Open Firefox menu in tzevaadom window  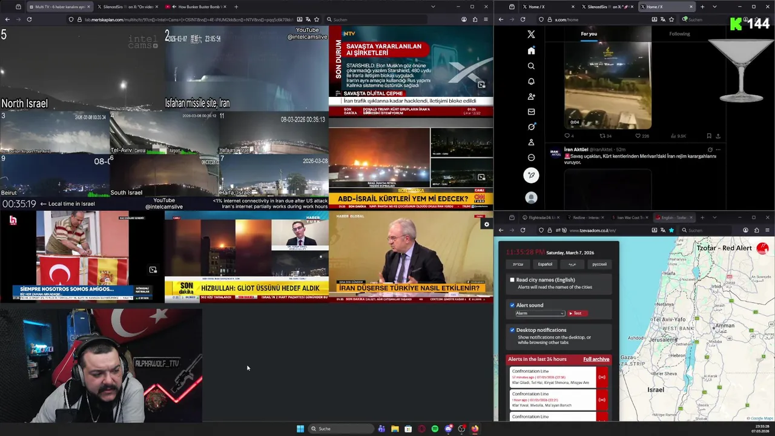click(767, 230)
